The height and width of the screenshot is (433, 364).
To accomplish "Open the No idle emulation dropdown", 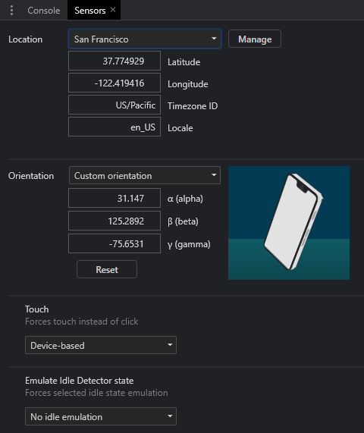I will (101, 416).
